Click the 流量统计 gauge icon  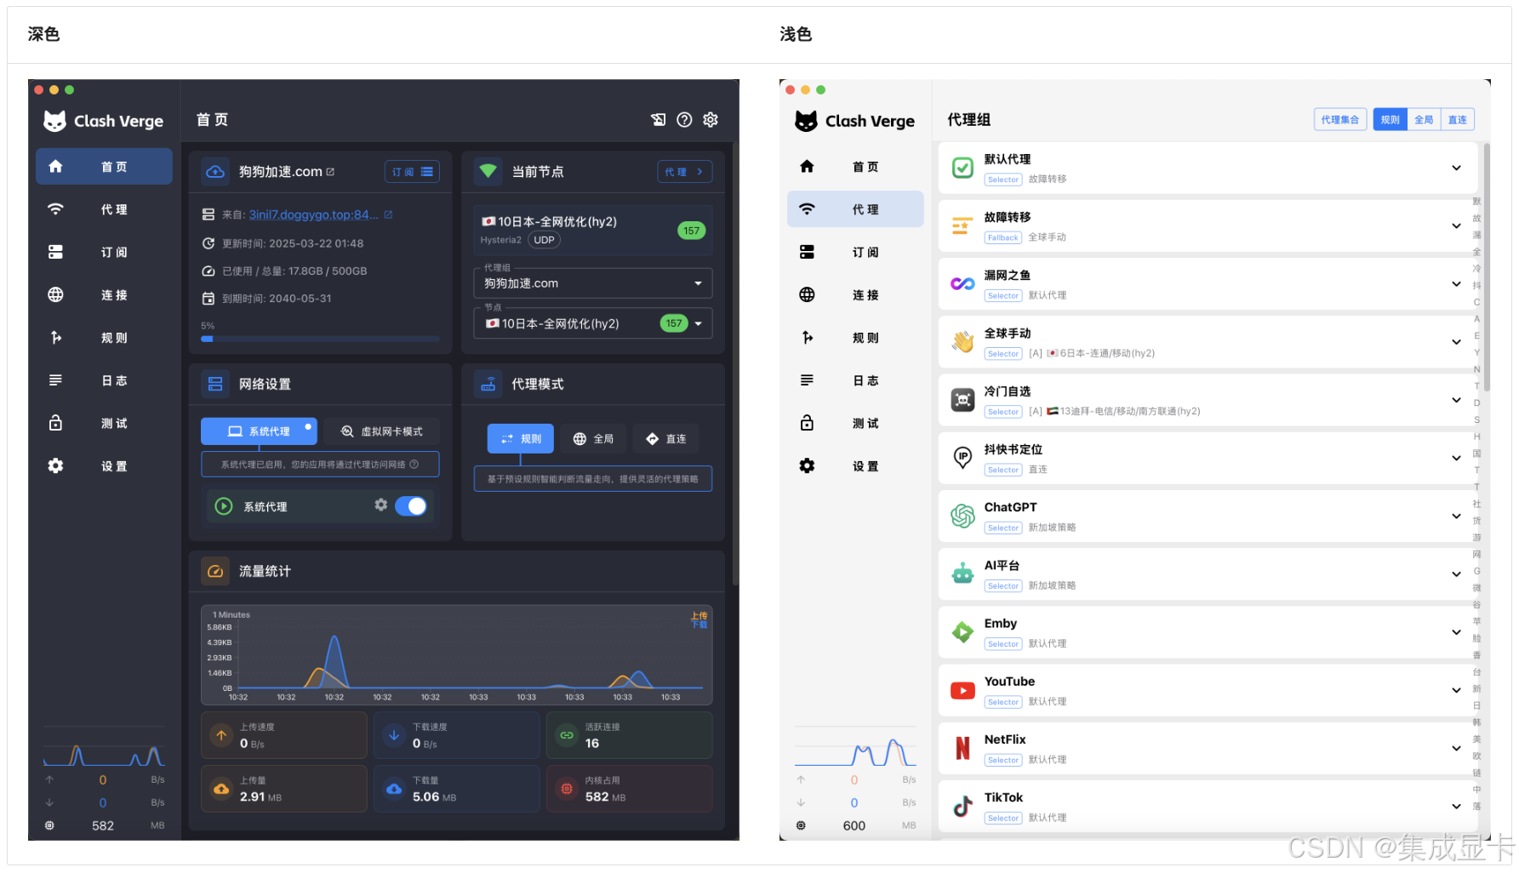tap(215, 571)
